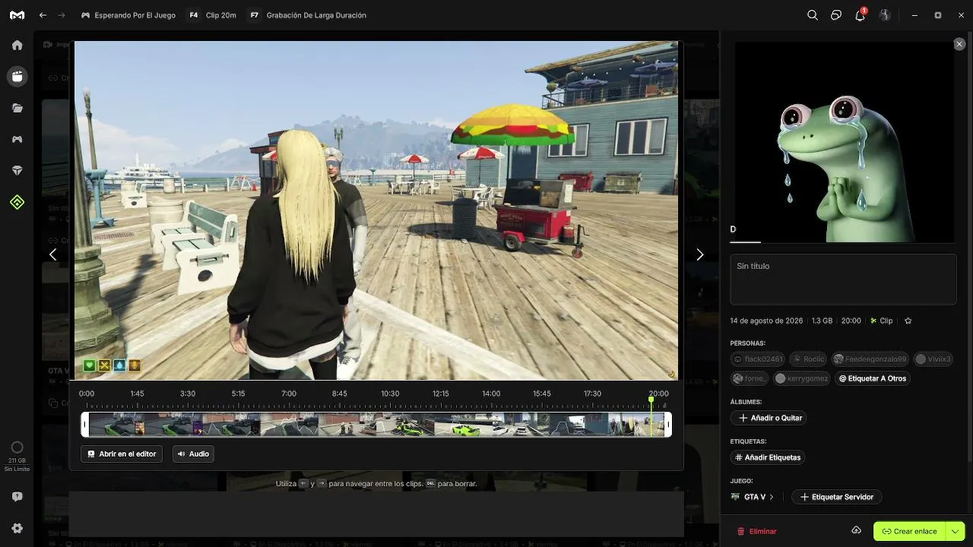Expand the GTA V game chevron
973x547 pixels.
772,497
